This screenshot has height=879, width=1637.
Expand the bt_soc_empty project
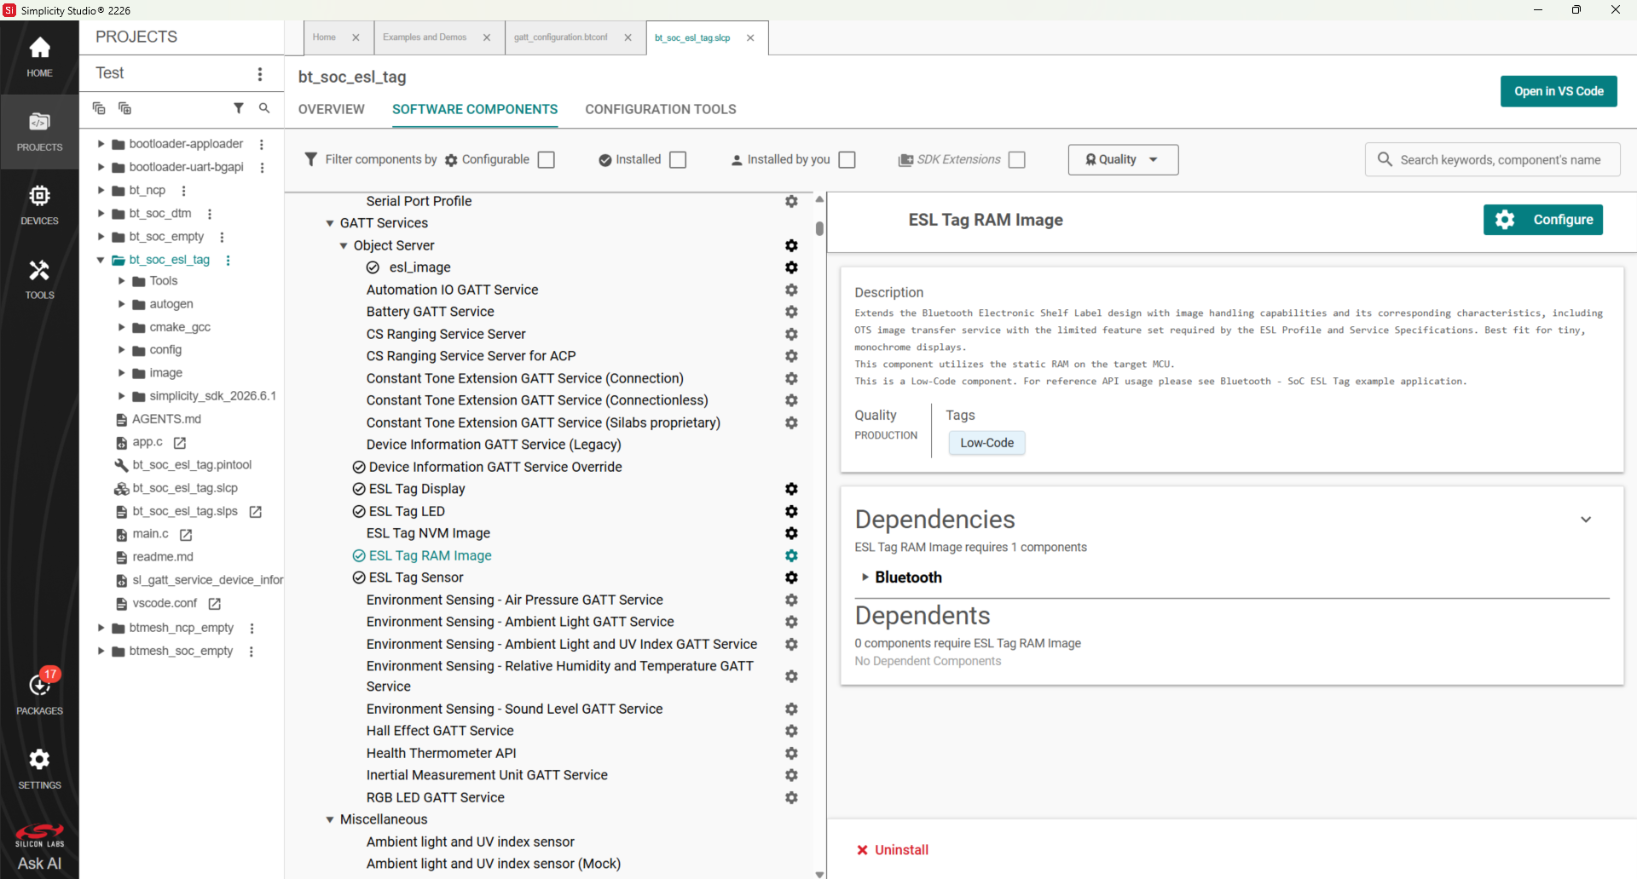pyautogui.click(x=101, y=237)
